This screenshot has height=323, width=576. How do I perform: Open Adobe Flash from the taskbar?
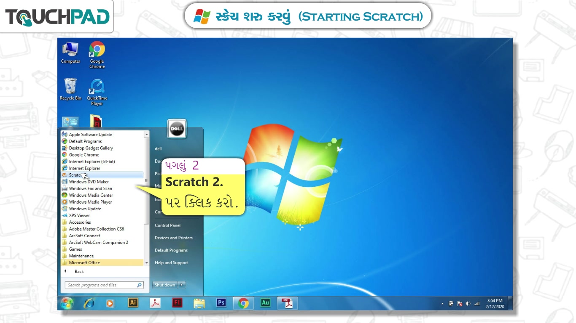[x=177, y=303]
